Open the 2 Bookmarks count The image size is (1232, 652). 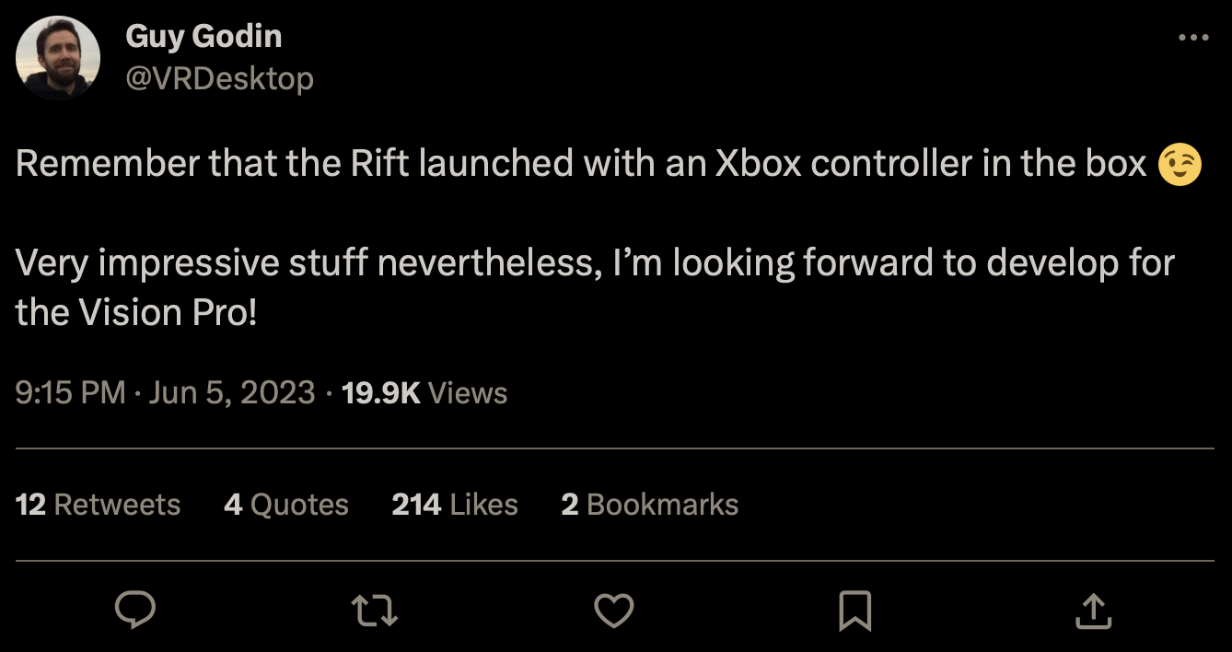(x=649, y=504)
